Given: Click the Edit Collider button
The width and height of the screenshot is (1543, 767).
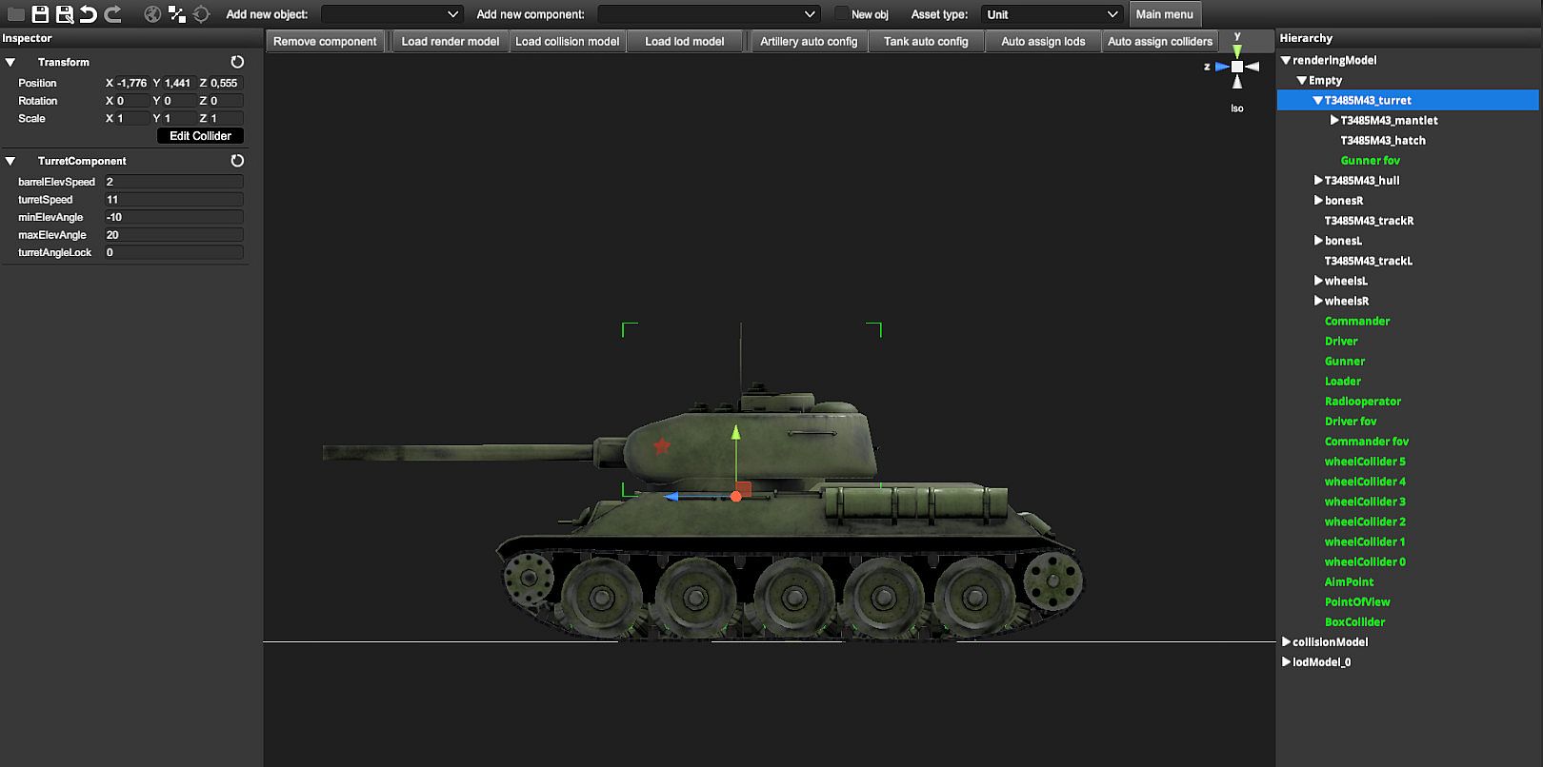Looking at the screenshot, I should coord(200,136).
